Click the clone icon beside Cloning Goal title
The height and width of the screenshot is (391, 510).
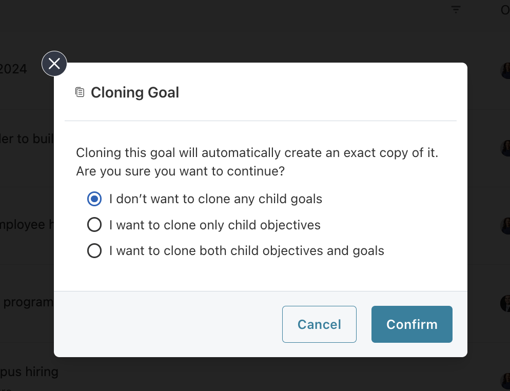tap(80, 92)
